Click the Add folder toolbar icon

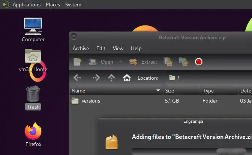click(183, 62)
